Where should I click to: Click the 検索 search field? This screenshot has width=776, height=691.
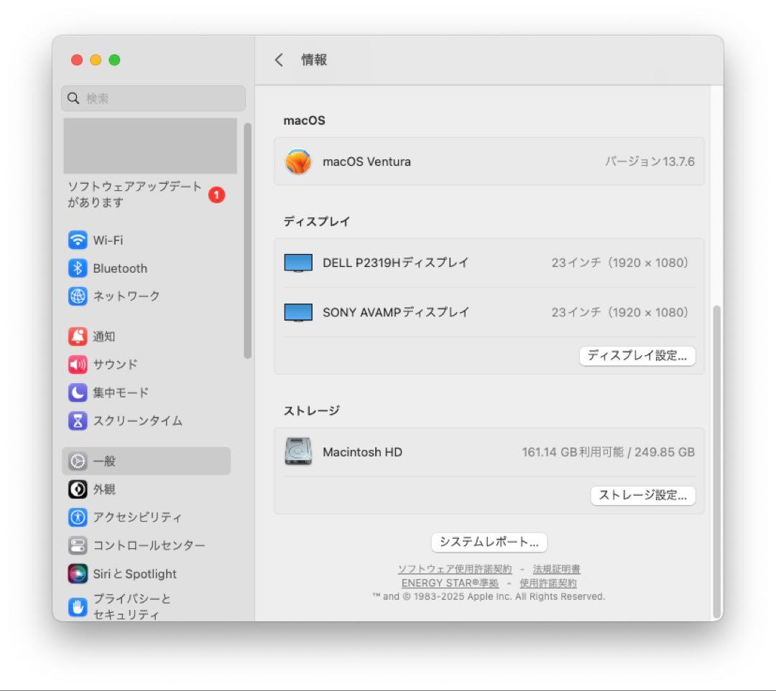click(x=152, y=98)
